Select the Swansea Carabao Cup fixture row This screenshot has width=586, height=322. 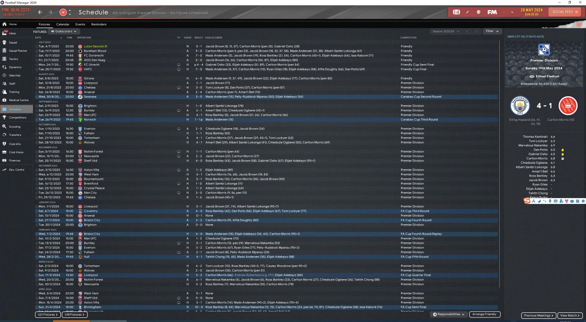tap(266, 97)
